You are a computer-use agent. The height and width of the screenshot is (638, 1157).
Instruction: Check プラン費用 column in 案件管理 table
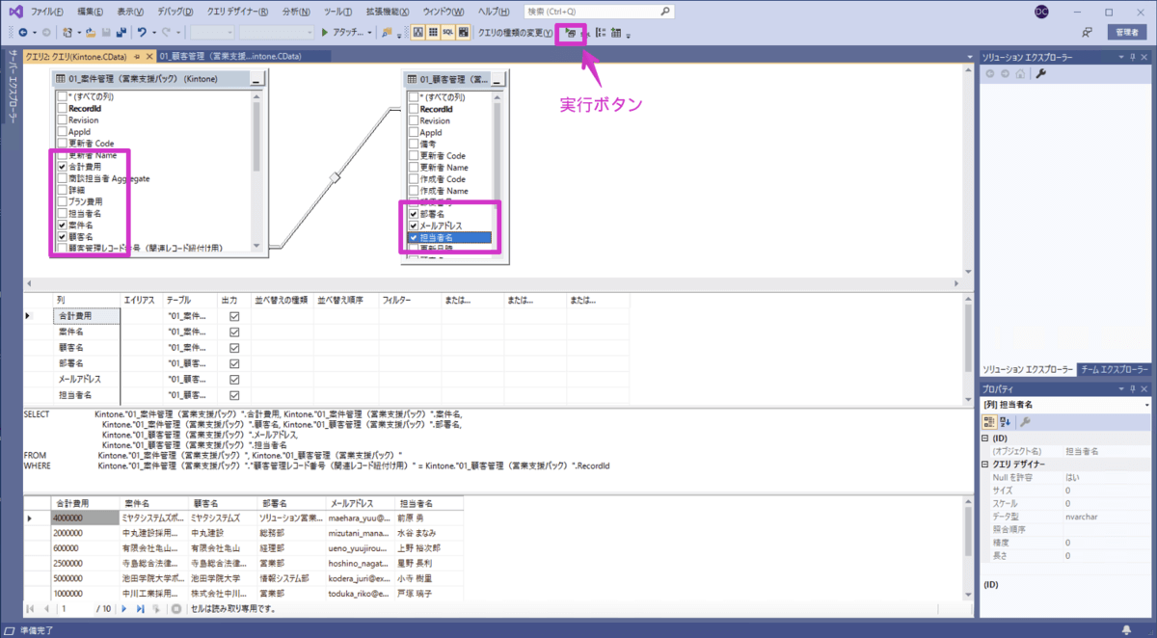click(63, 201)
